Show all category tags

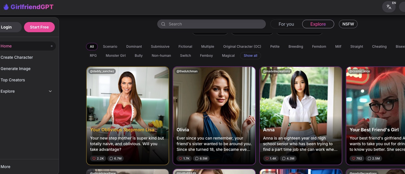point(251,56)
